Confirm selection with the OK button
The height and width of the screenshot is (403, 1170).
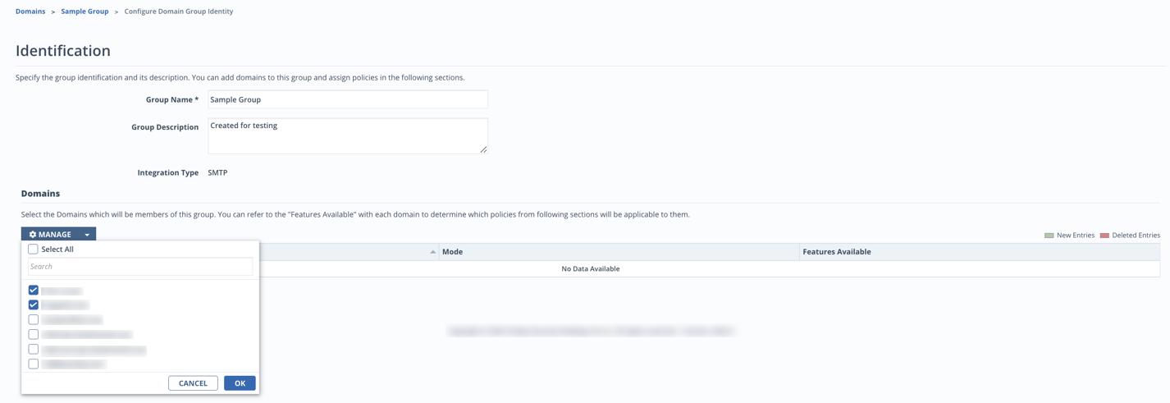point(240,383)
